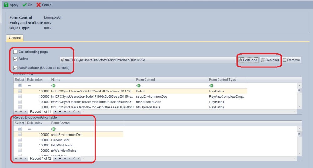This screenshot has width=313, height=168.
Task: Click edit (triangle) icon in code list navigator
Action: coord(69,112)
